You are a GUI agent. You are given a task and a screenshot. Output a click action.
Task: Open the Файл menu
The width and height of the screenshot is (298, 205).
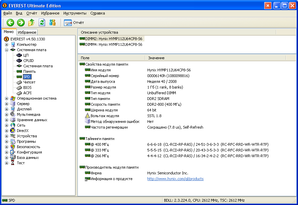pyautogui.click(x=8, y=13)
